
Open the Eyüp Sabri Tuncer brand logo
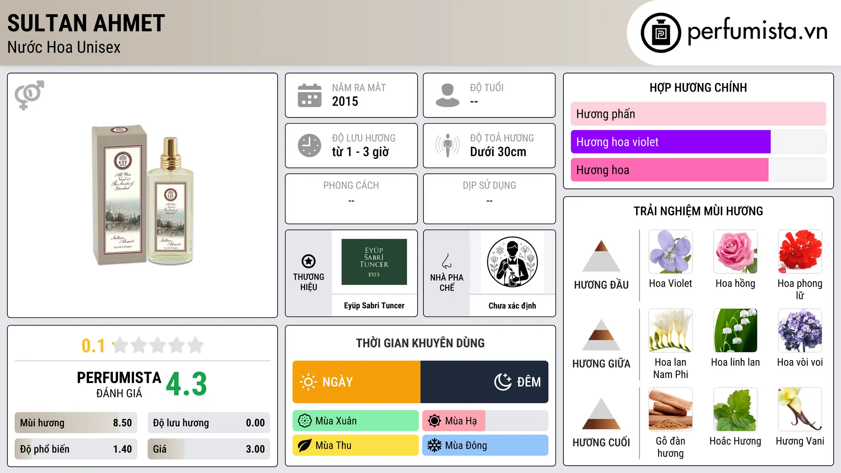pyautogui.click(x=374, y=262)
